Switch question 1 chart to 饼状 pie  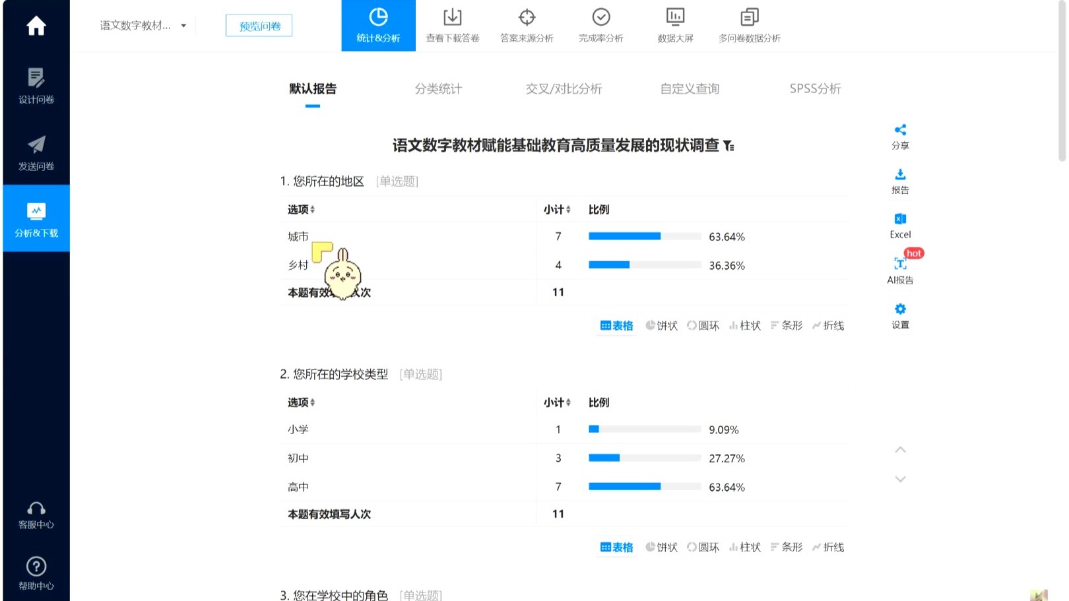tap(661, 325)
